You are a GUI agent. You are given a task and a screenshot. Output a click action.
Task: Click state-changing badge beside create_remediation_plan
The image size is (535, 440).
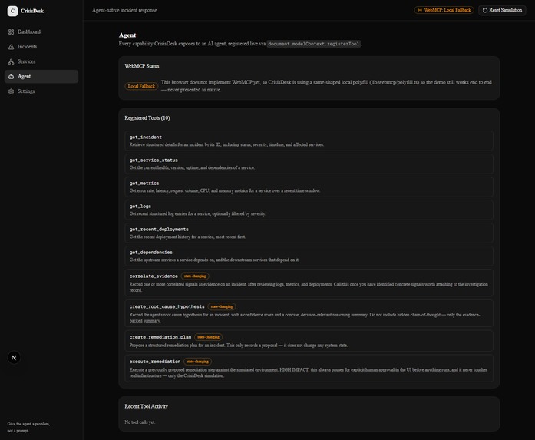(x=209, y=337)
